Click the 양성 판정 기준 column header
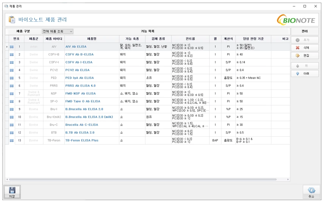 click(x=253, y=39)
